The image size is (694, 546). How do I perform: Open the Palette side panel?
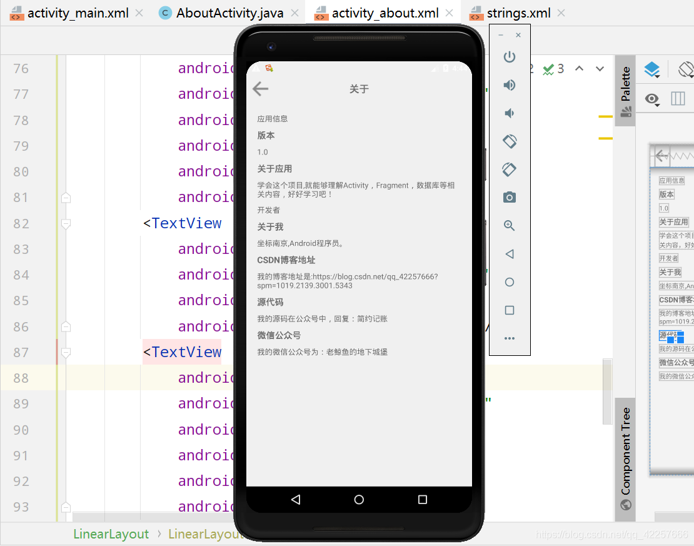pos(625,91)
